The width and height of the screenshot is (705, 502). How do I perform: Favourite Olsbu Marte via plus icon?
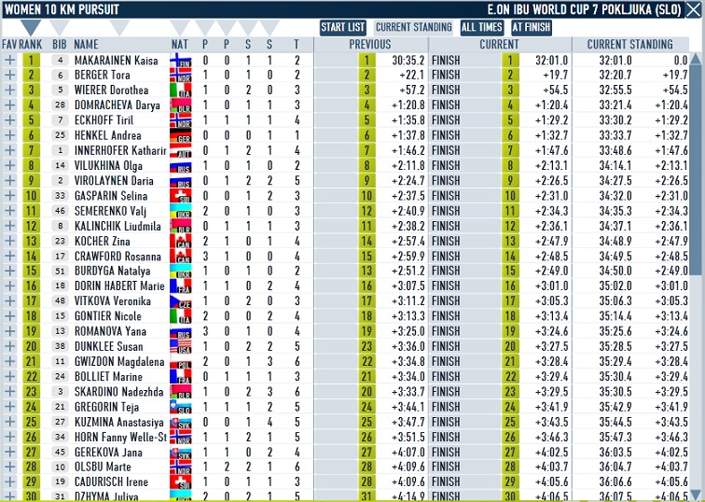pyautogui.click(x=9, y=467)
